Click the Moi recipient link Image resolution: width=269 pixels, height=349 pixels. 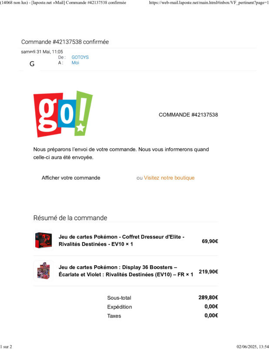(x=75, y=63)
